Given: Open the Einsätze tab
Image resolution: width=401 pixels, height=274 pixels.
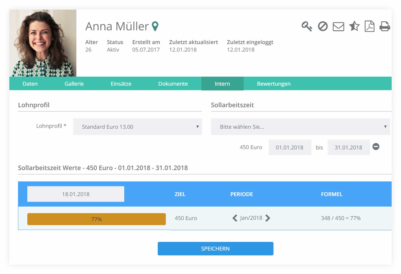Looking at the screenshot, I should point(121,84).
